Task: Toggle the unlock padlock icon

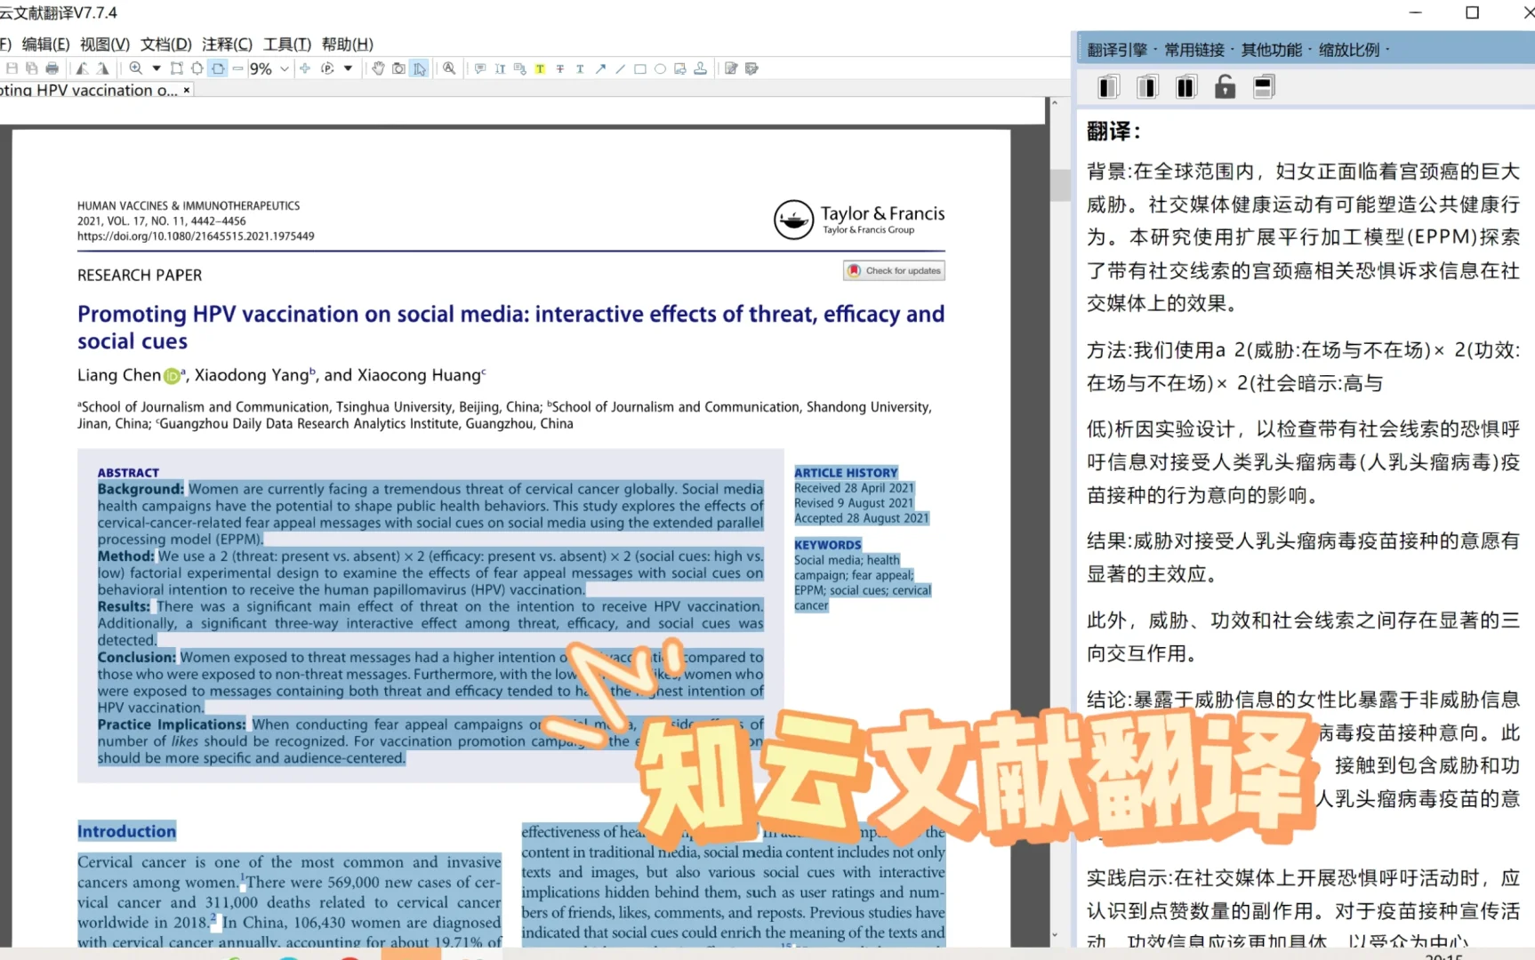Action: tap(1225, 87)
